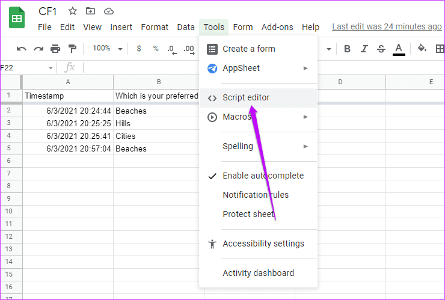Rename the CF1 document title
Screen dimensions: 445x300
pyautogui.click(x=48, y=11)
